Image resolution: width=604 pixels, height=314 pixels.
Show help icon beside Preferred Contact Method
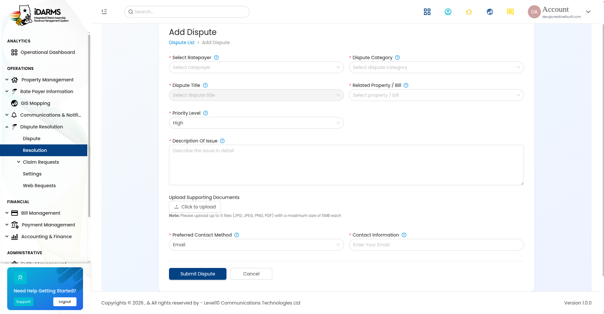pyautogui.click(x=237, y=235)
